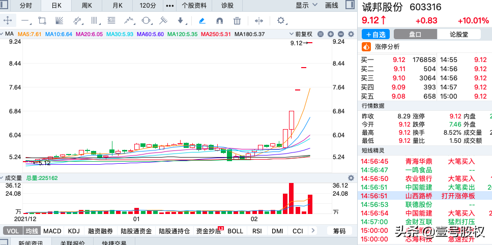The image size is (492, 245).
Task: Select the RSI indicator tab
Action: [x=257, y=231]
